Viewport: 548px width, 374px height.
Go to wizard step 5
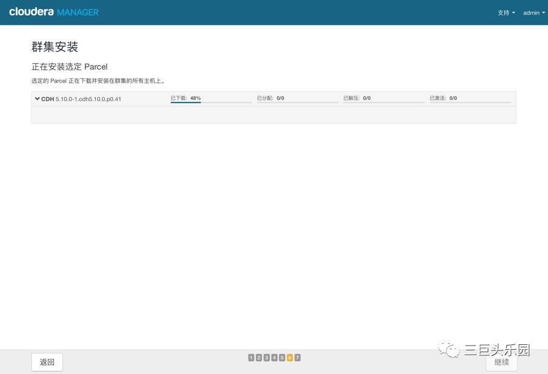pyautogui.click(x=282, y=358)
